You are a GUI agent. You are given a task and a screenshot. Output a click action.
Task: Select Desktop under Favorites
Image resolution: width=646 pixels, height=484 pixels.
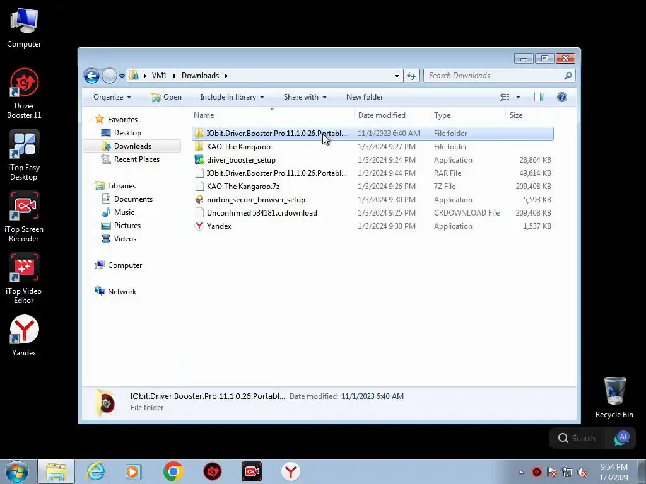tap(127, 133)
